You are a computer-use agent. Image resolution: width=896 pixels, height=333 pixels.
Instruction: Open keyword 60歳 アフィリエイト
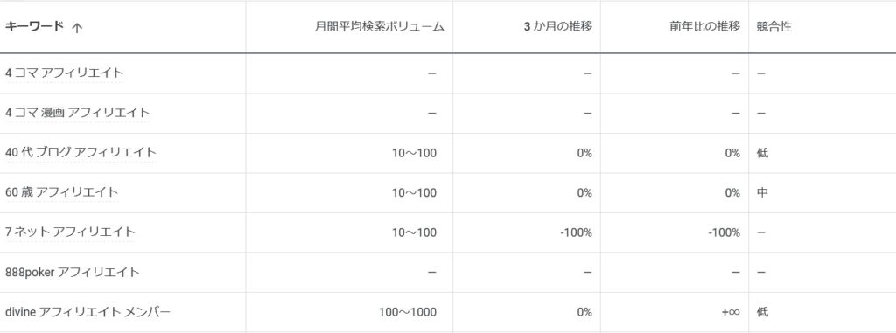tap(61, 192)
